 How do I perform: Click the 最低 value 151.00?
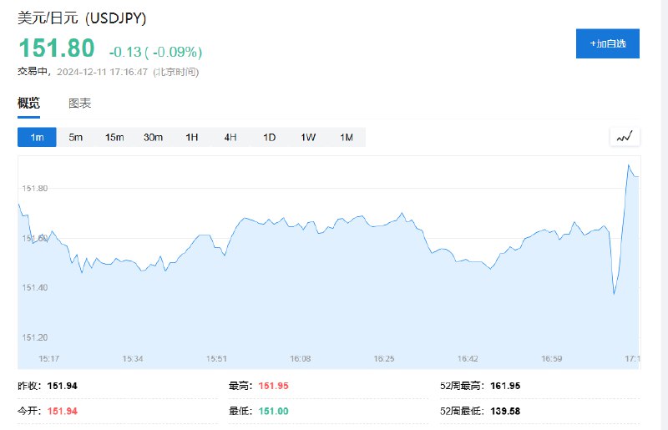click(x=273, y=412)
